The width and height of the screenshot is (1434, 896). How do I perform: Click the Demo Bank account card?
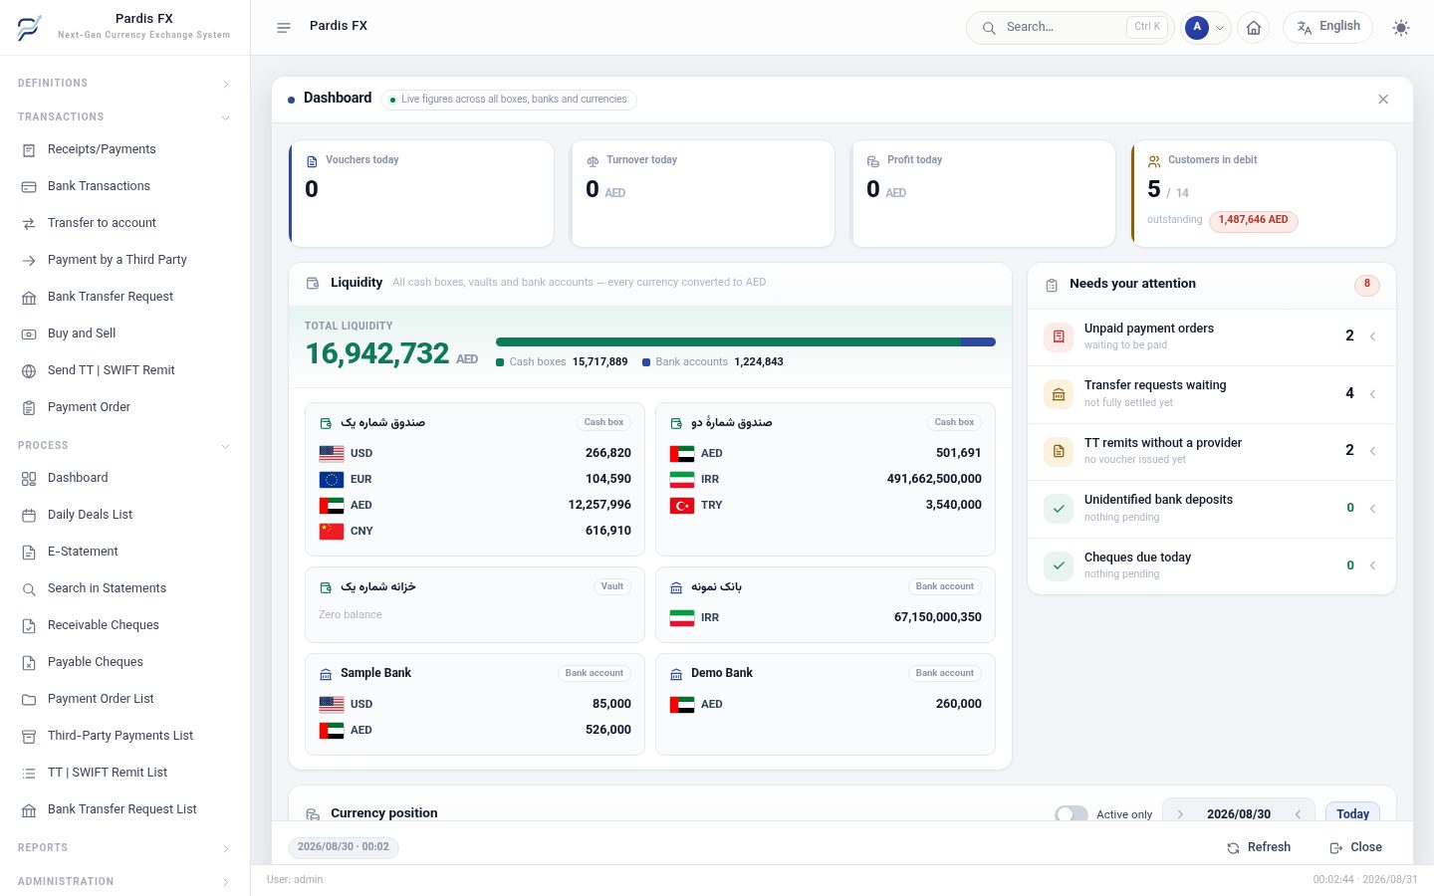[x=826, y=704]
